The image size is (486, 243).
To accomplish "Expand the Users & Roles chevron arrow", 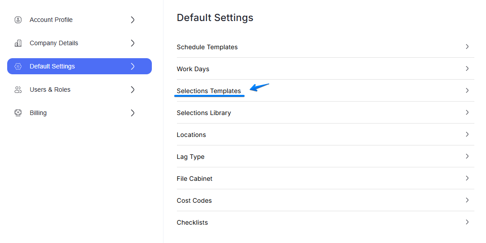I will coord(133,90).
